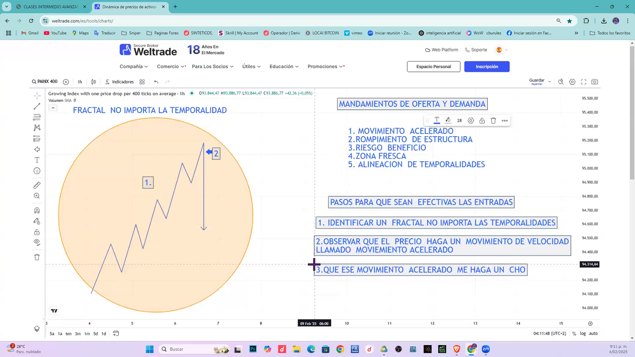Select the Arrow drawing tool
The width and height of the screenshot is (635, 357).
point(37,149)
